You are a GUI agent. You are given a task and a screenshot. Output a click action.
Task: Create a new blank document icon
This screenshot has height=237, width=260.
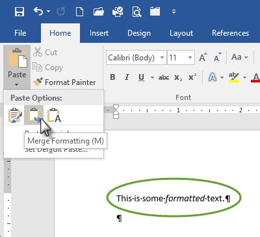(79, 12)
